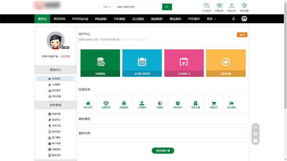Go to the 整站源码 nav item
Screen dimensions: 287x161
[x=175, y=19]
